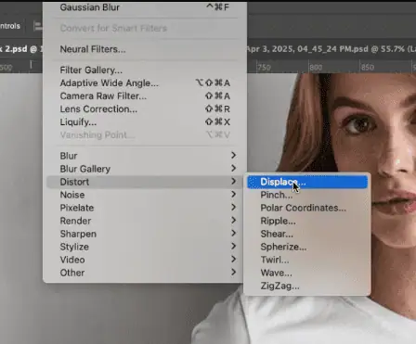416x344 pixels.
Task: Expand the Other submenu
Action: [145, 273]
